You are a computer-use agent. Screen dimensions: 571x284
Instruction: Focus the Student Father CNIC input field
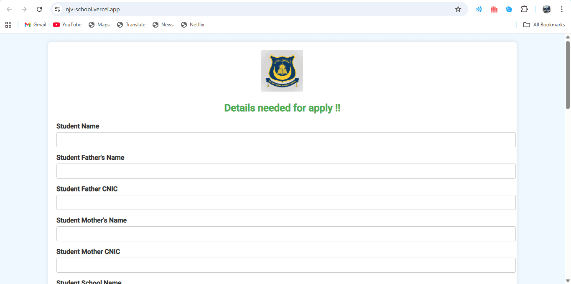(x=286, y=202)
